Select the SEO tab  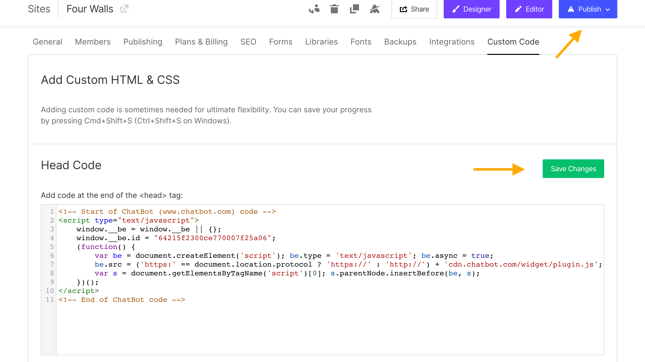248,42
